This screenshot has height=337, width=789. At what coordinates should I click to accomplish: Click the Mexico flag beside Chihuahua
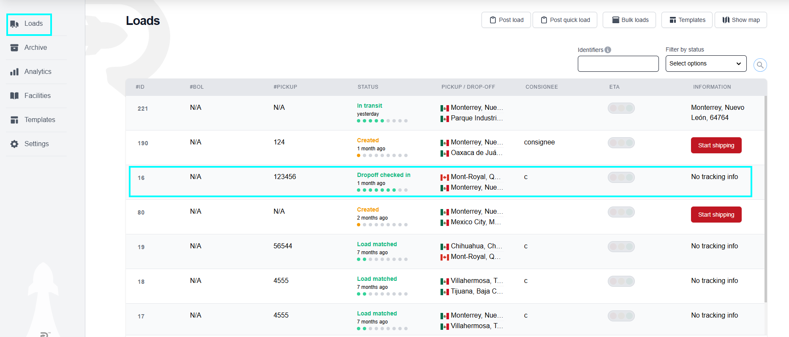point(445,247)
